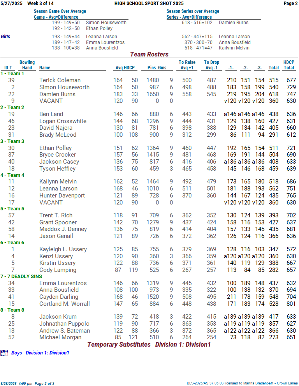Select the 'Week 3 of 14' text

pos(40,3)
